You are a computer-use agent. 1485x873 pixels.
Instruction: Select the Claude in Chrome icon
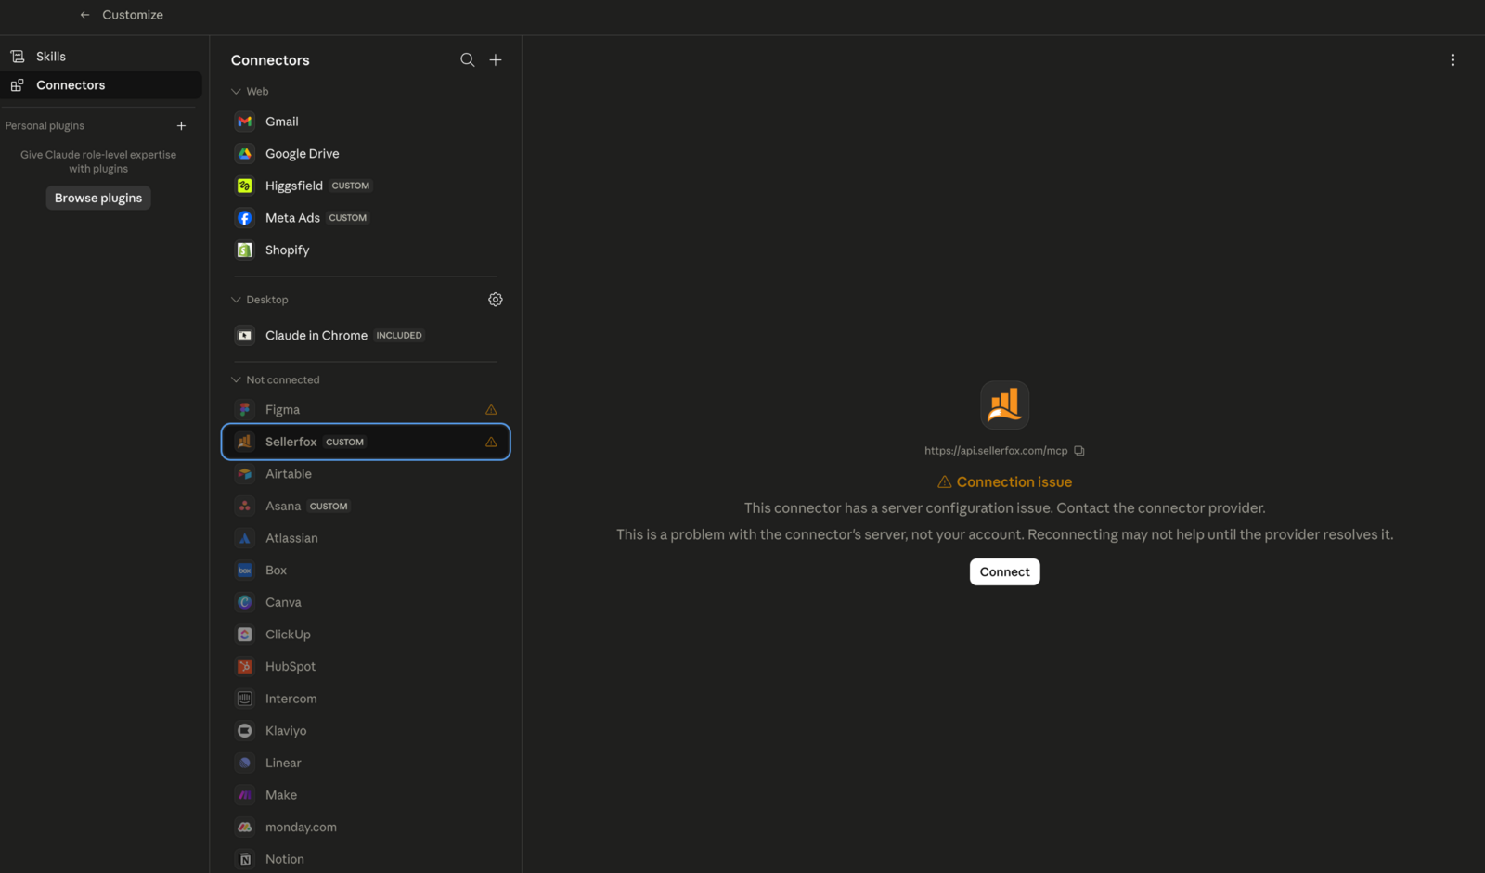(x=245, y=336)
